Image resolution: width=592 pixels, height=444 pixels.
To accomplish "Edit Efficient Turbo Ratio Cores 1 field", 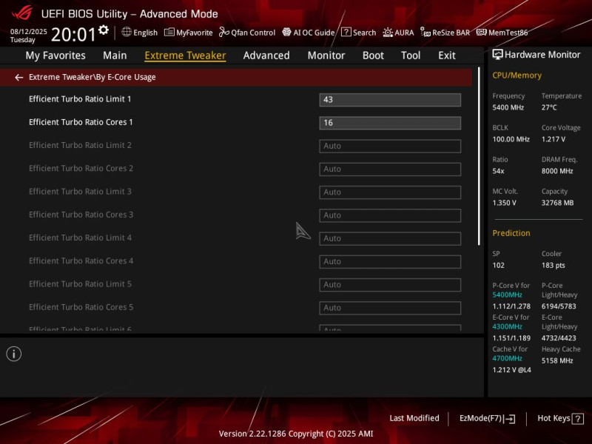I will (x=390, y=123).
